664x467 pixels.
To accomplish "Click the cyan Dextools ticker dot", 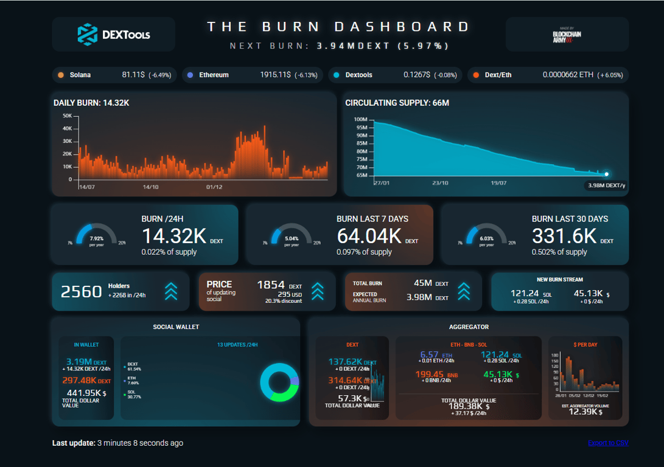I will (336, 75).
